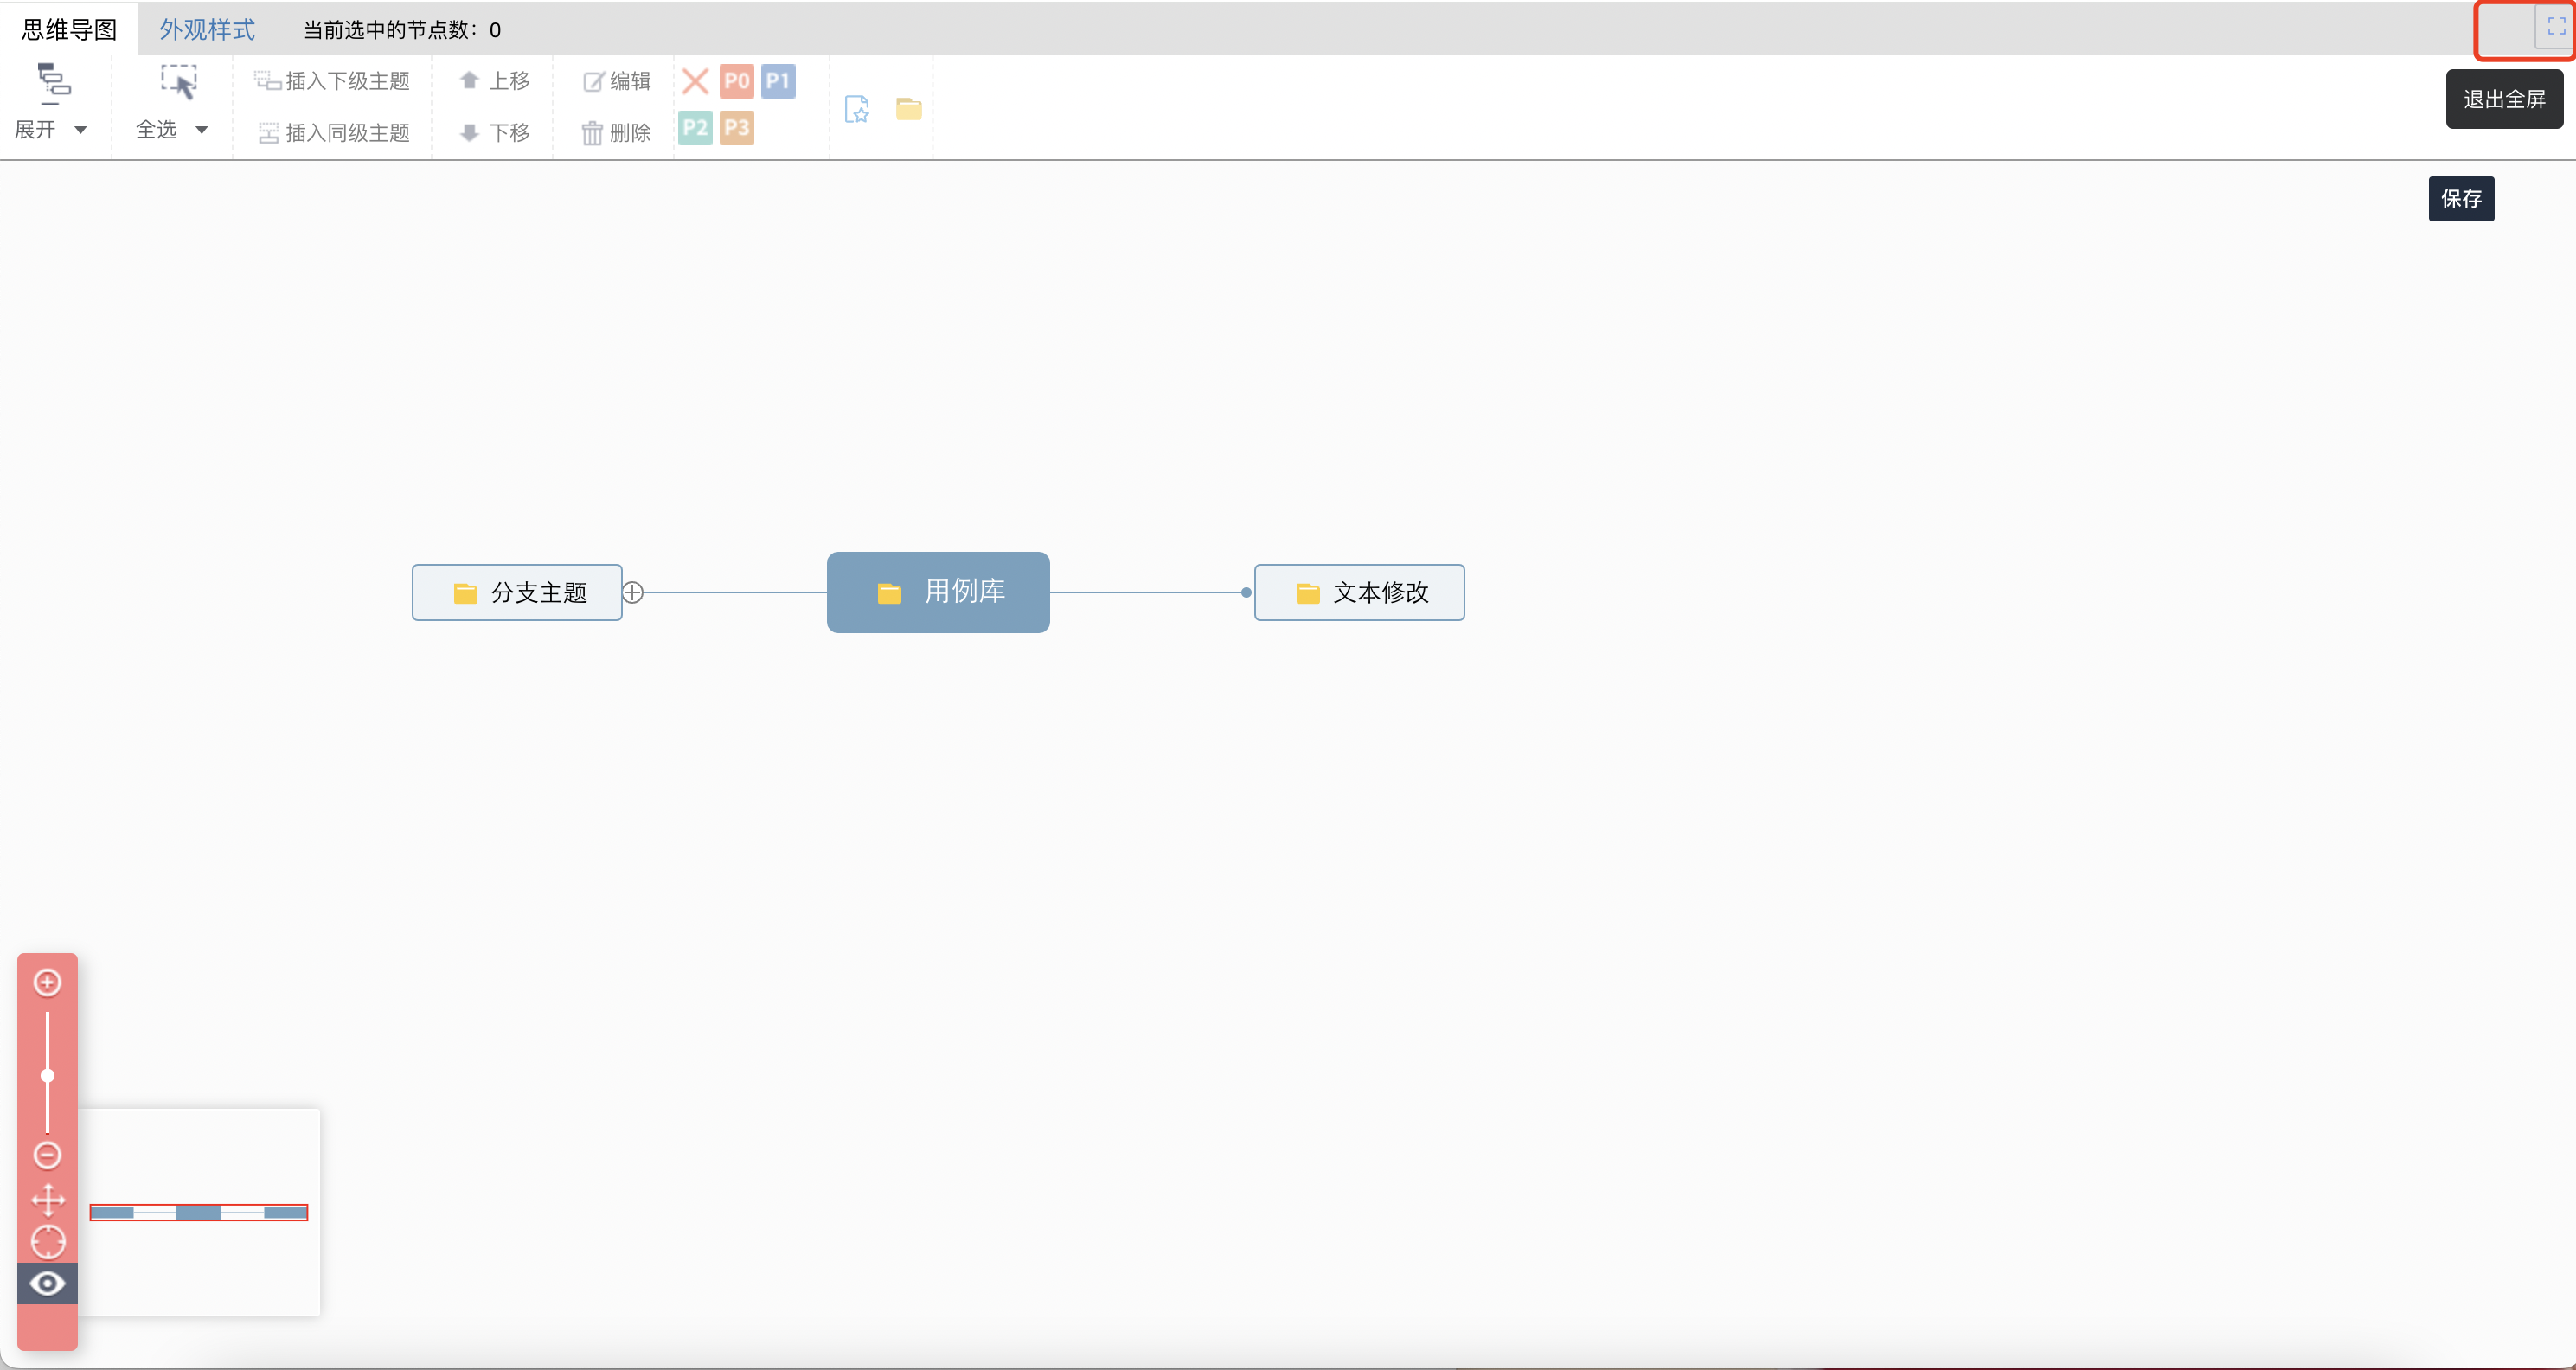Click the red X remove priority icon
This screenshot has width=2576, height=1370.
[x=695, y=81]
